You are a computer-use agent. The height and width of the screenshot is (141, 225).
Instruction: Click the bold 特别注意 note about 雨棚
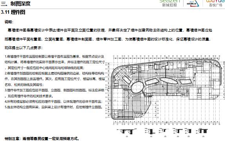pyautogui.click(x=42, y=139)
